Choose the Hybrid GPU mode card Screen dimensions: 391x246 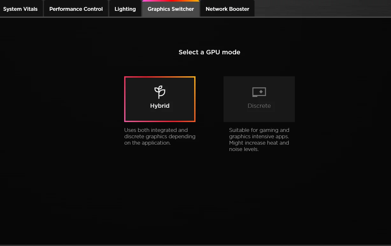pos(160,99)
